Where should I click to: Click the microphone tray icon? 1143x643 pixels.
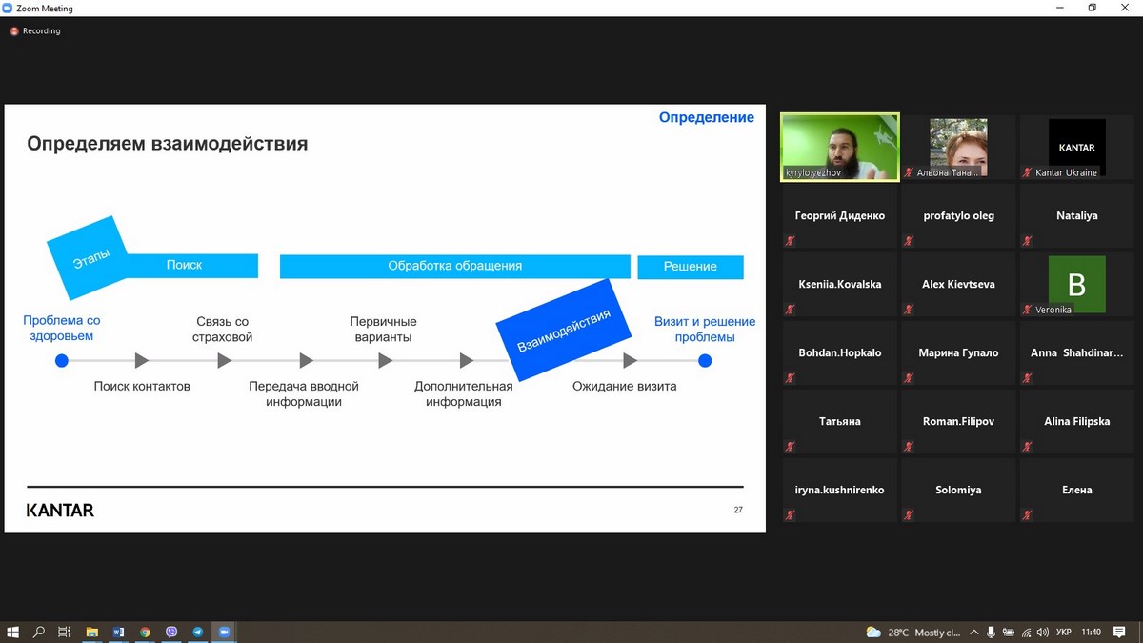tap(991, 633)
